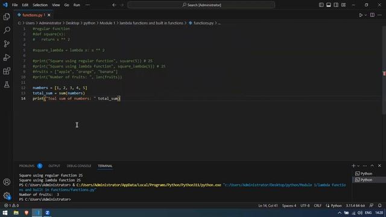Toggle Secondary Side Bar layout
386x217 pixels.
tap(336, 5)
